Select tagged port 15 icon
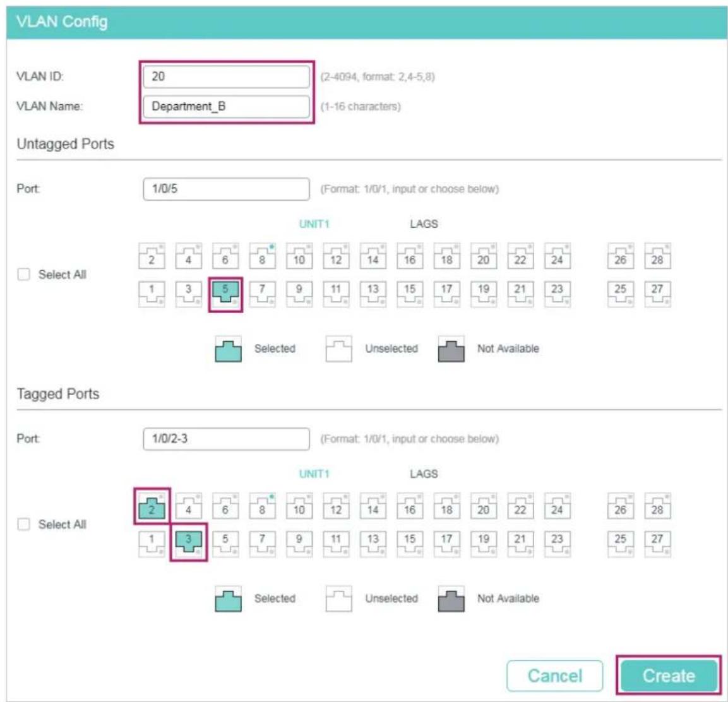This screenshot has width=728, height=702. tap(410, 544)
